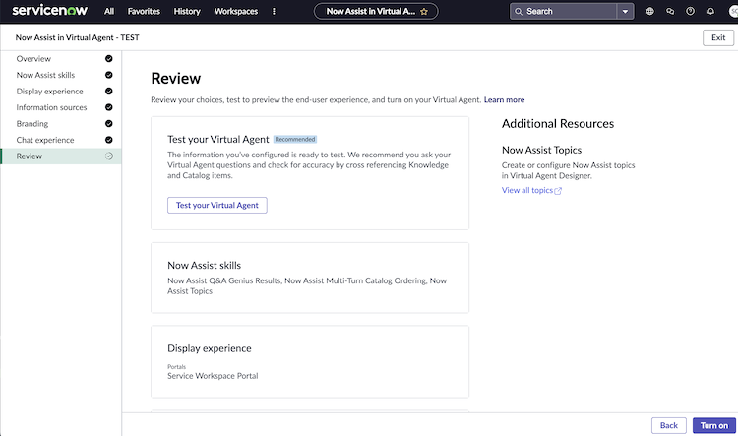
Task: Open the All menu
Action: coord(108,11)
